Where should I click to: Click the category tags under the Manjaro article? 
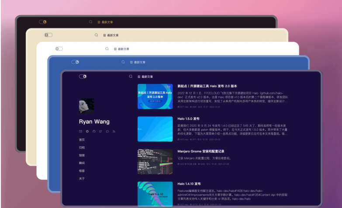tap(187, 164)
